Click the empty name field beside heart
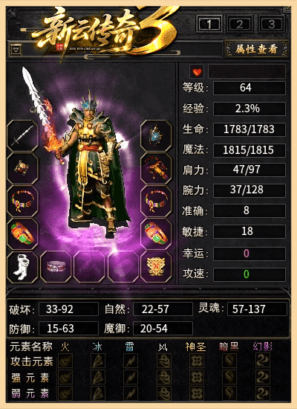The image size is (297, 409). point(247,71)
